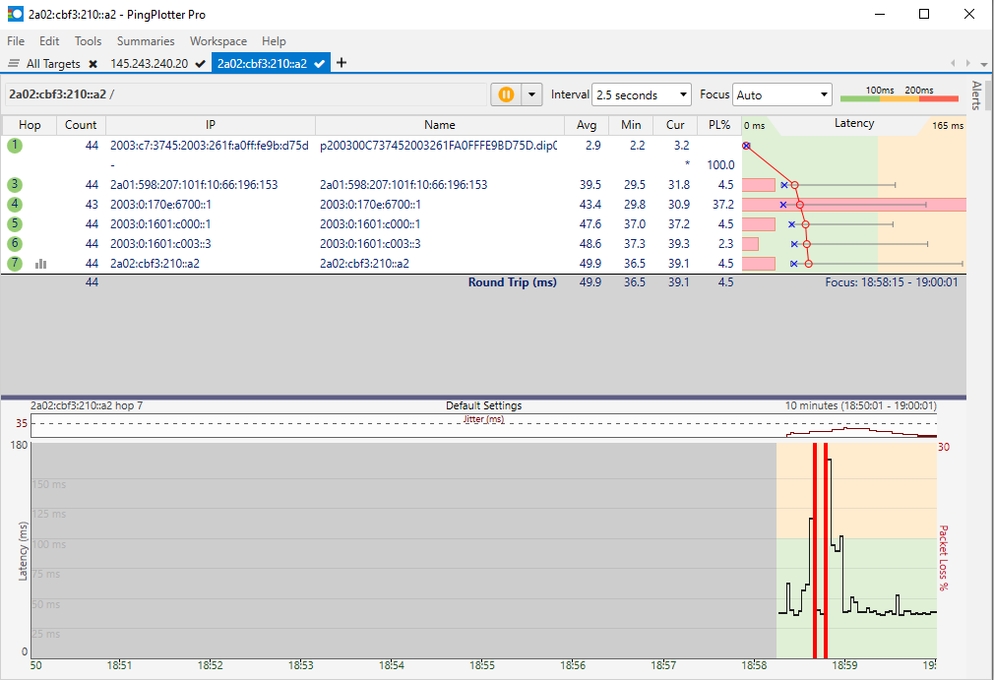
Task: Click the checkmark on the 2a02:cbf3:210::a2 tab
Action: tap(320, 64)
